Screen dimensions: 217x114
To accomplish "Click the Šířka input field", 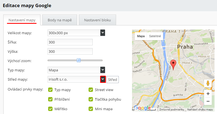I will pos(70,42).
